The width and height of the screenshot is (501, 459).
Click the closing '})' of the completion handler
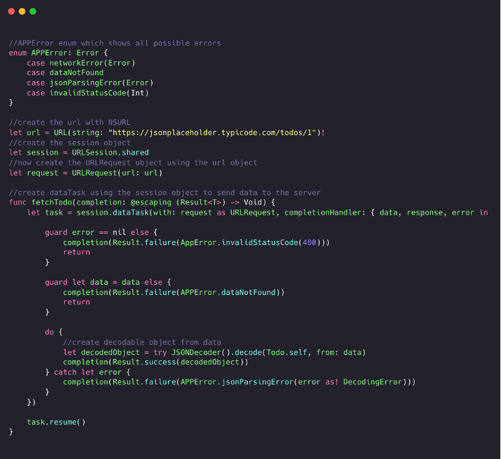point(31,402)
